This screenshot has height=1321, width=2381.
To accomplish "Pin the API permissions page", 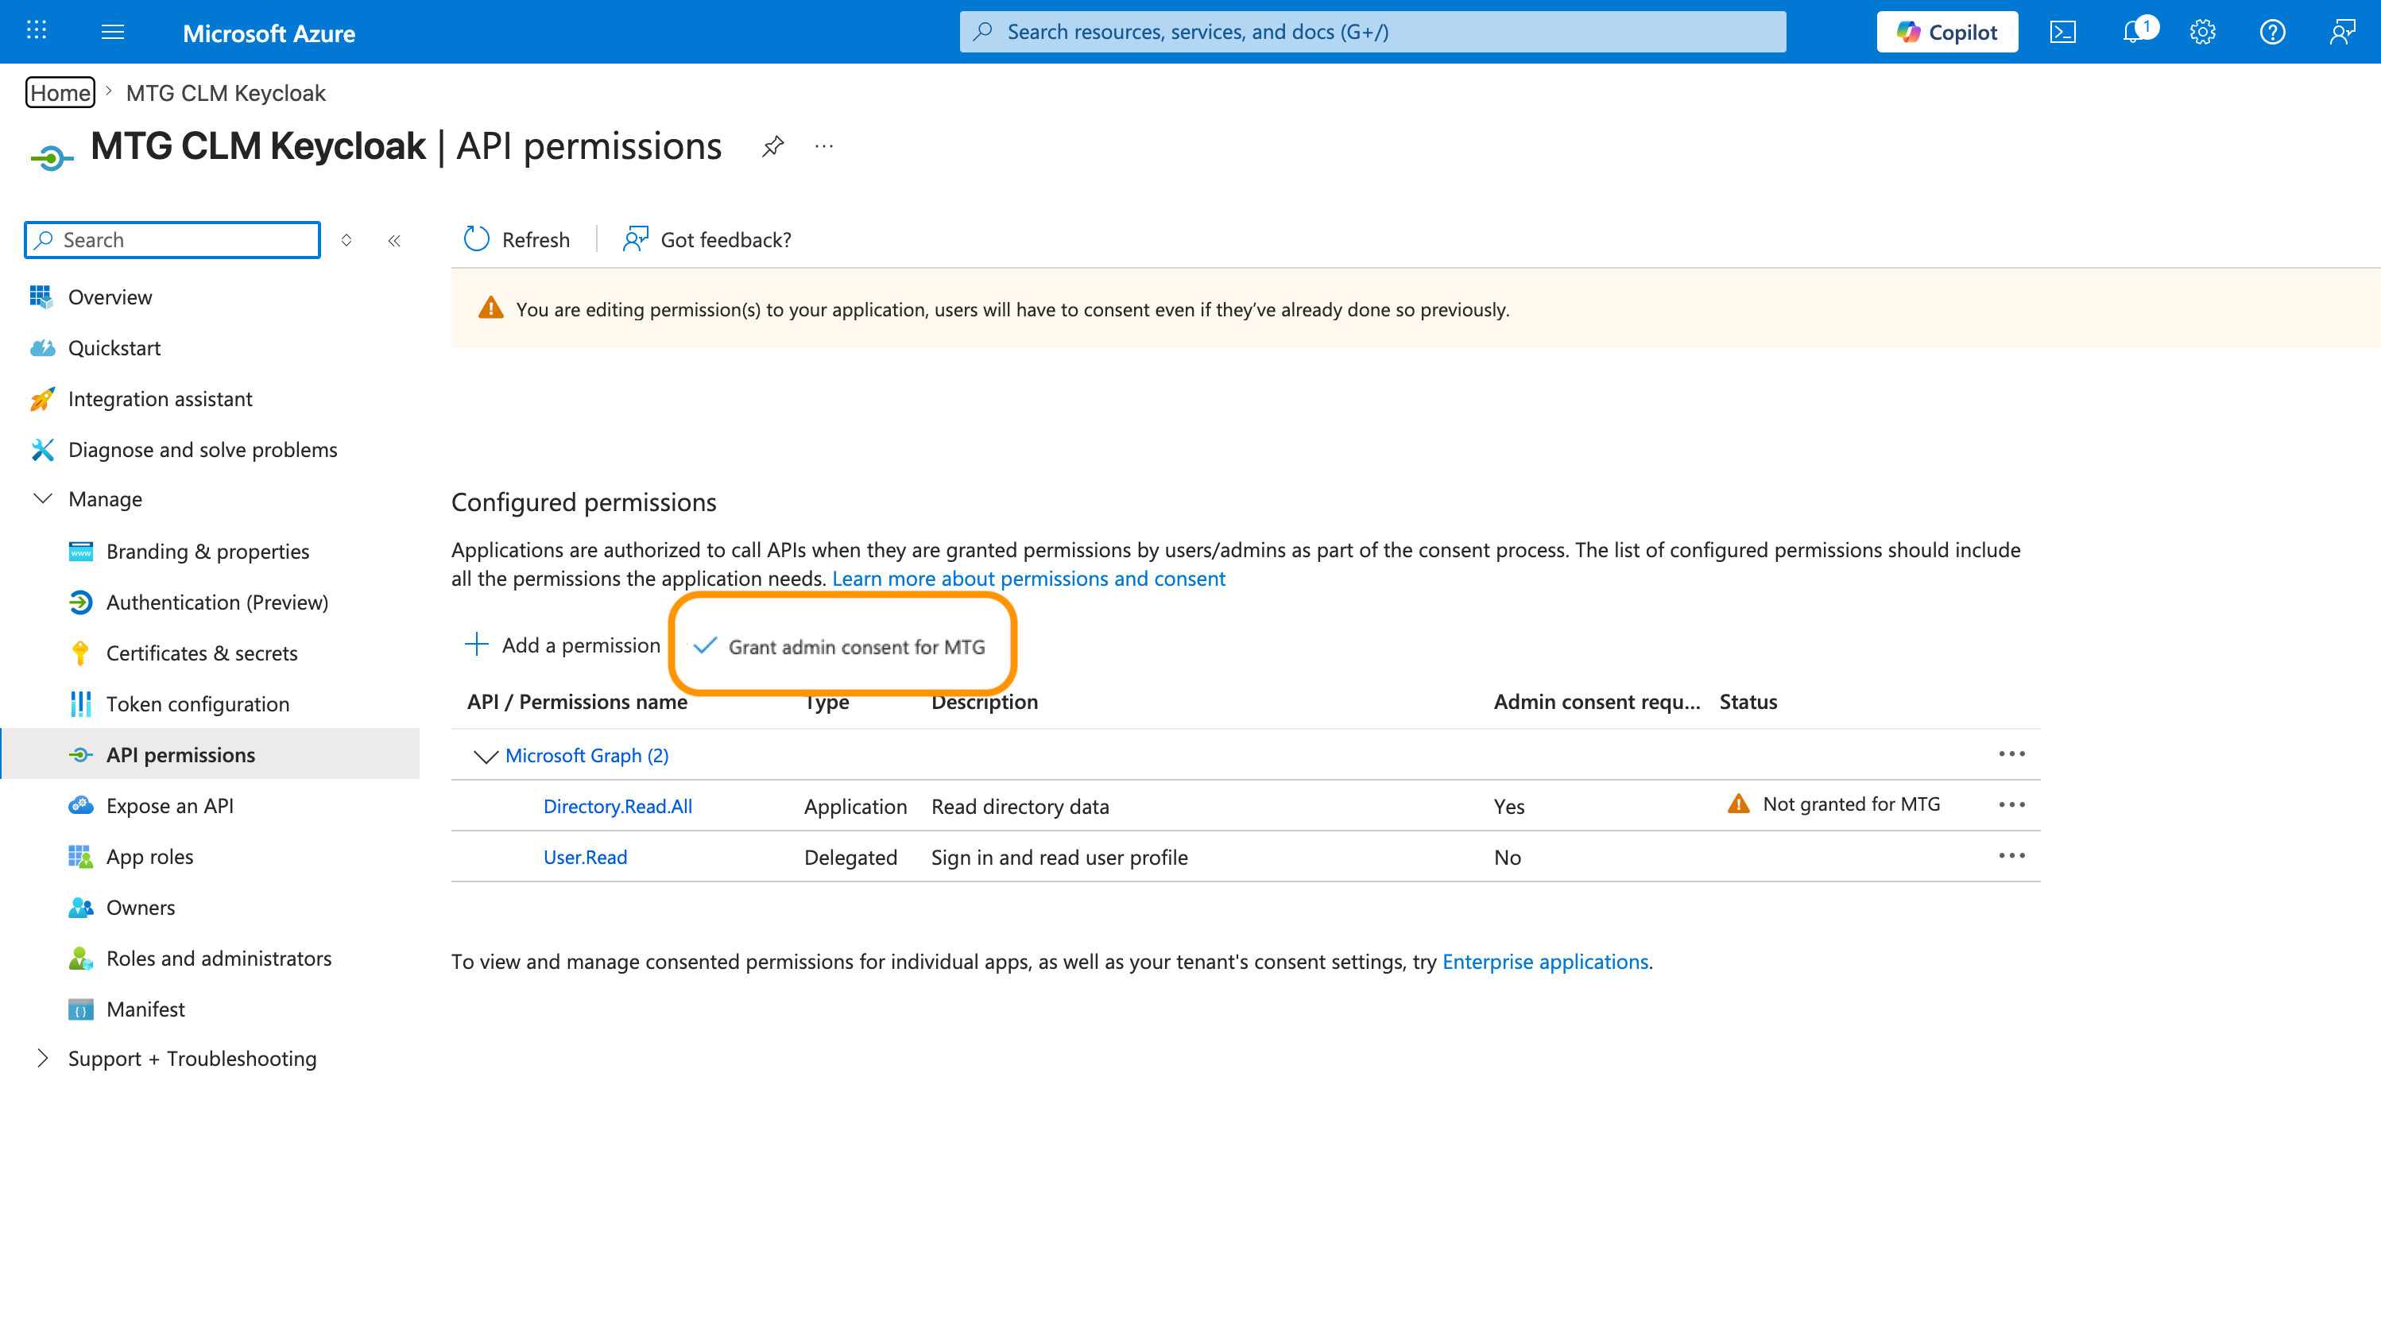I will [772, 146].
